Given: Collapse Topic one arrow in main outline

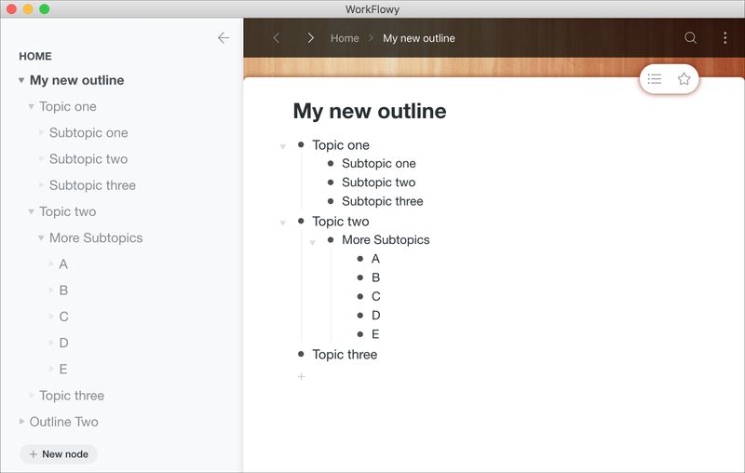Looking at the screenshot, I should point(283,146).
